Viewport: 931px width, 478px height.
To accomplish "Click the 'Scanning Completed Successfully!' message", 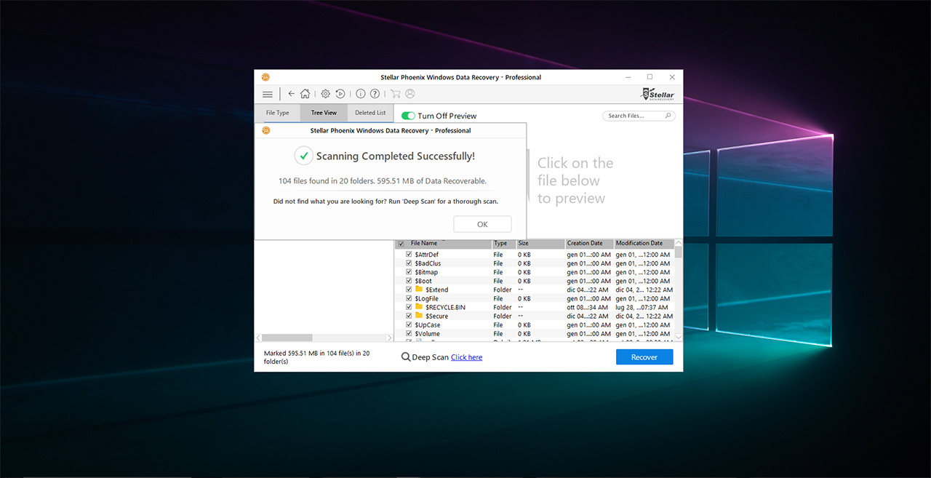I will coord(396,156).
